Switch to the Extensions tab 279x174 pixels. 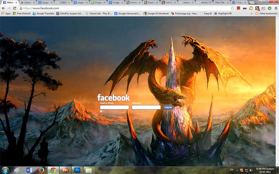tap(27, 3)
